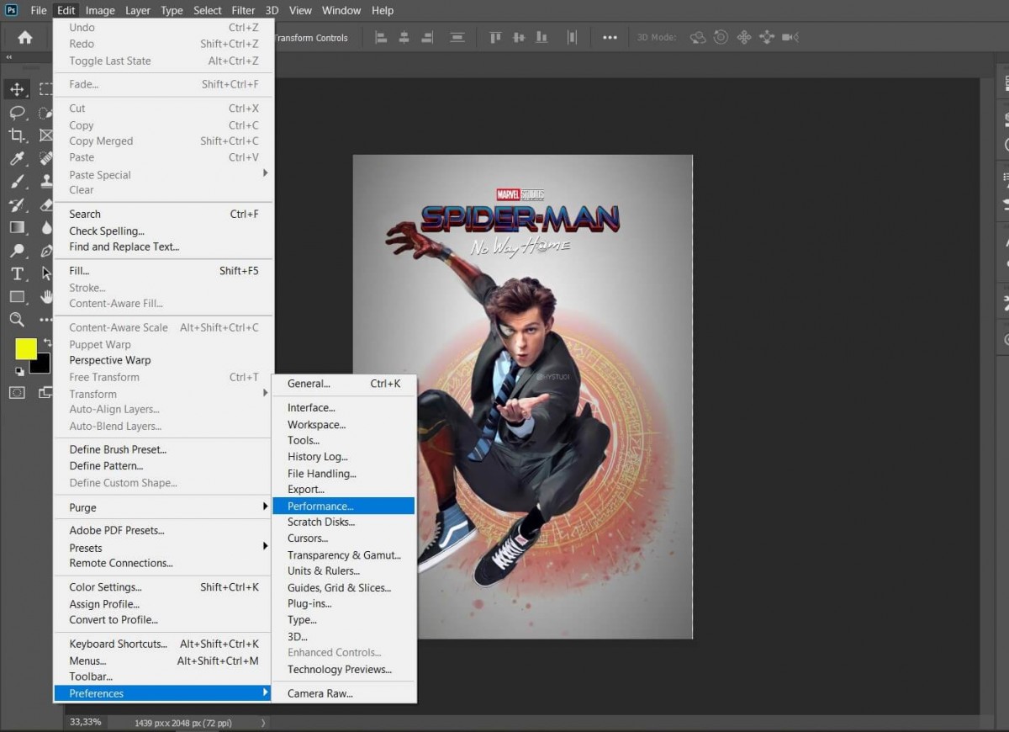The width and height of the screenshot is (1009, 732).
Task: Open the status bar info arrow
Action: 263,723
